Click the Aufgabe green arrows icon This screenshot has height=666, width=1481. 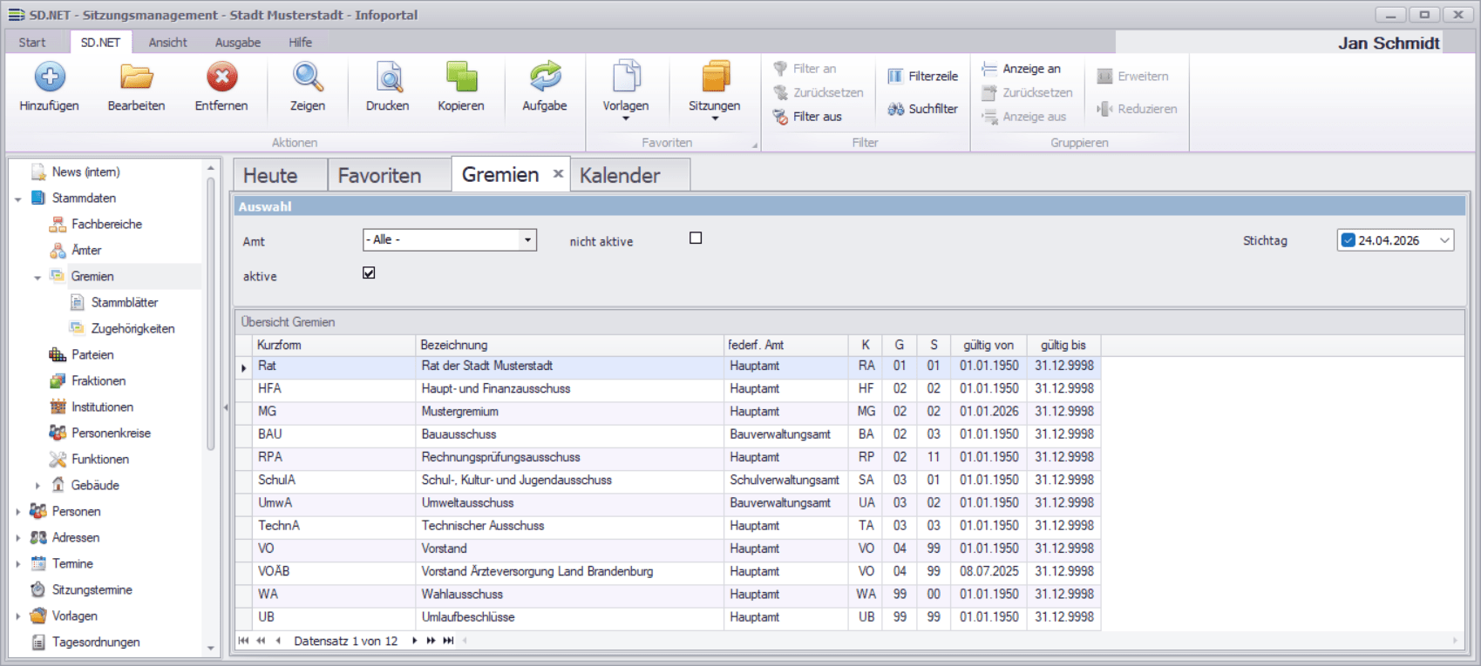(545, 77)
